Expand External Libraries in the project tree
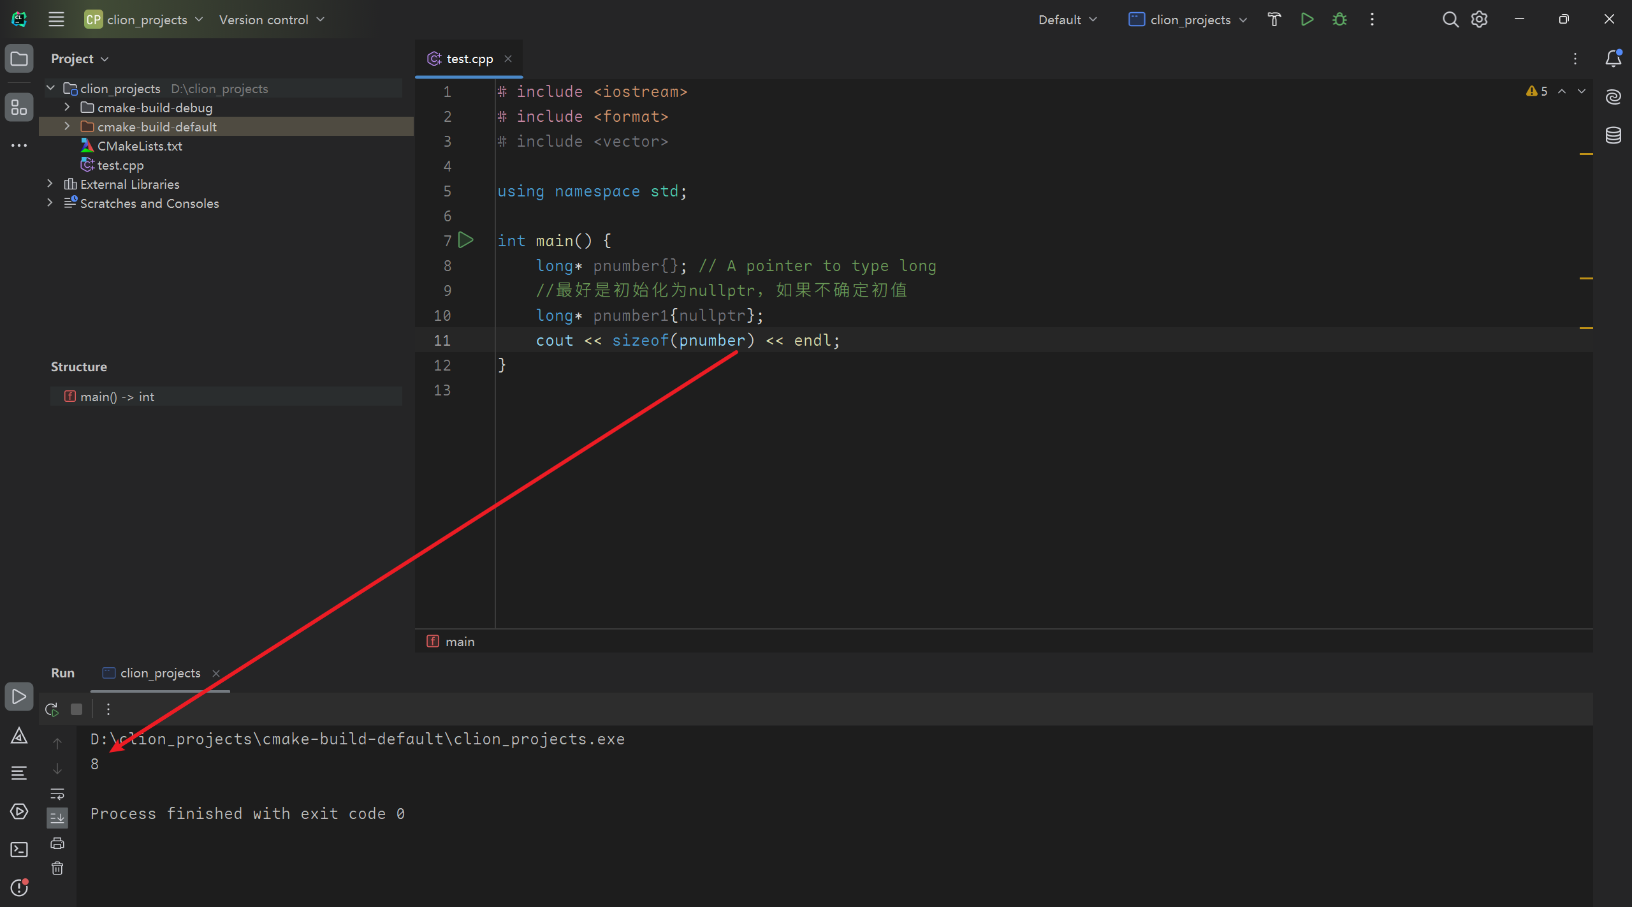This screenshot has height=907, width=1632. tap(49, 184)
